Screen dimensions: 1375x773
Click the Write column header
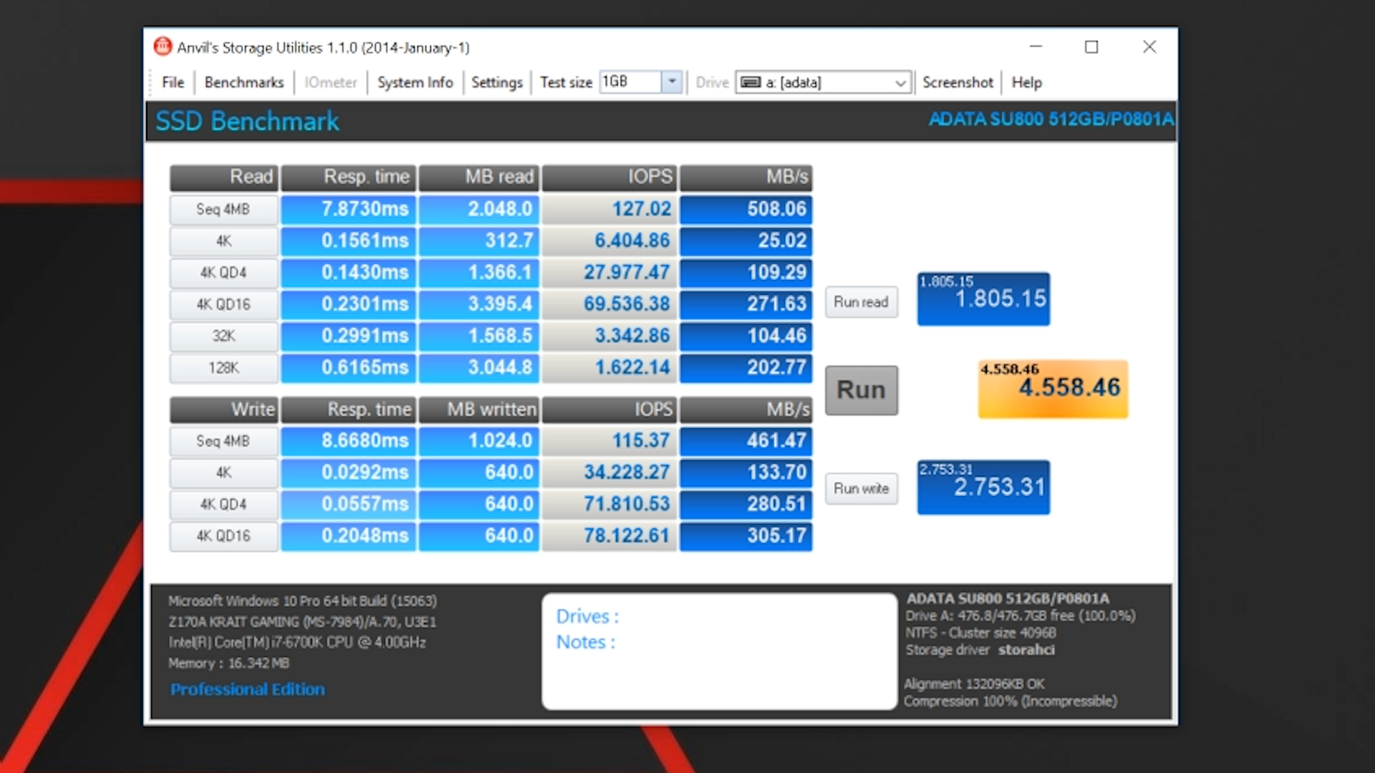coord(223,409)
